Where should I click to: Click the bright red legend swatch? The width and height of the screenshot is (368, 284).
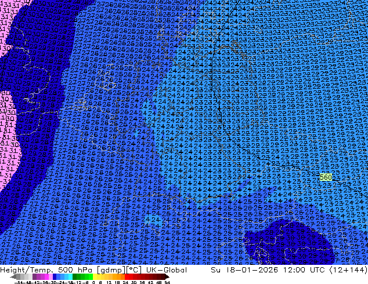pos(127,276)
